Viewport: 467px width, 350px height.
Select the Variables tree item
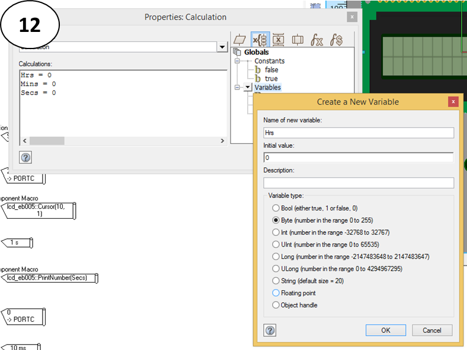click(x=267, y=87)
